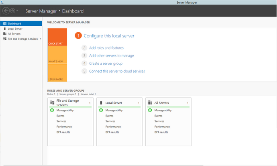Click the step 2 number circle

tap(84, 48)
